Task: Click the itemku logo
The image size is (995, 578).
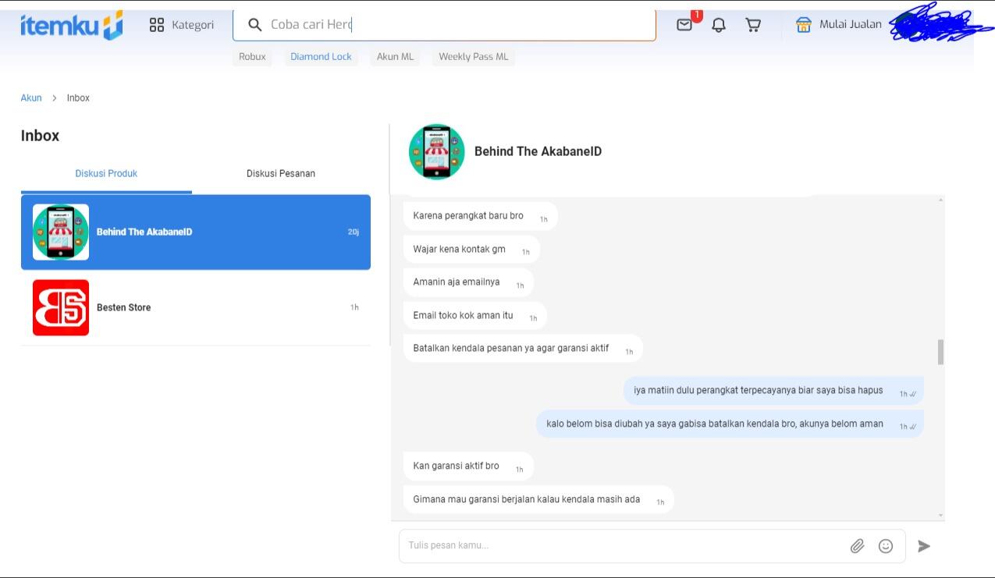Action: [x=71, y=25]
